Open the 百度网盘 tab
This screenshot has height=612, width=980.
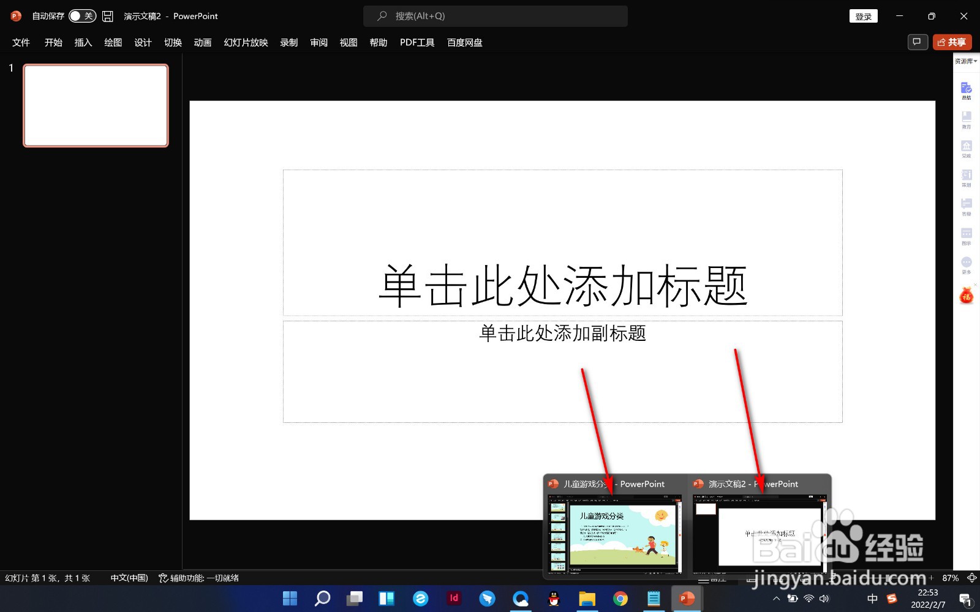pyautogui.click(x=465, y=42)
